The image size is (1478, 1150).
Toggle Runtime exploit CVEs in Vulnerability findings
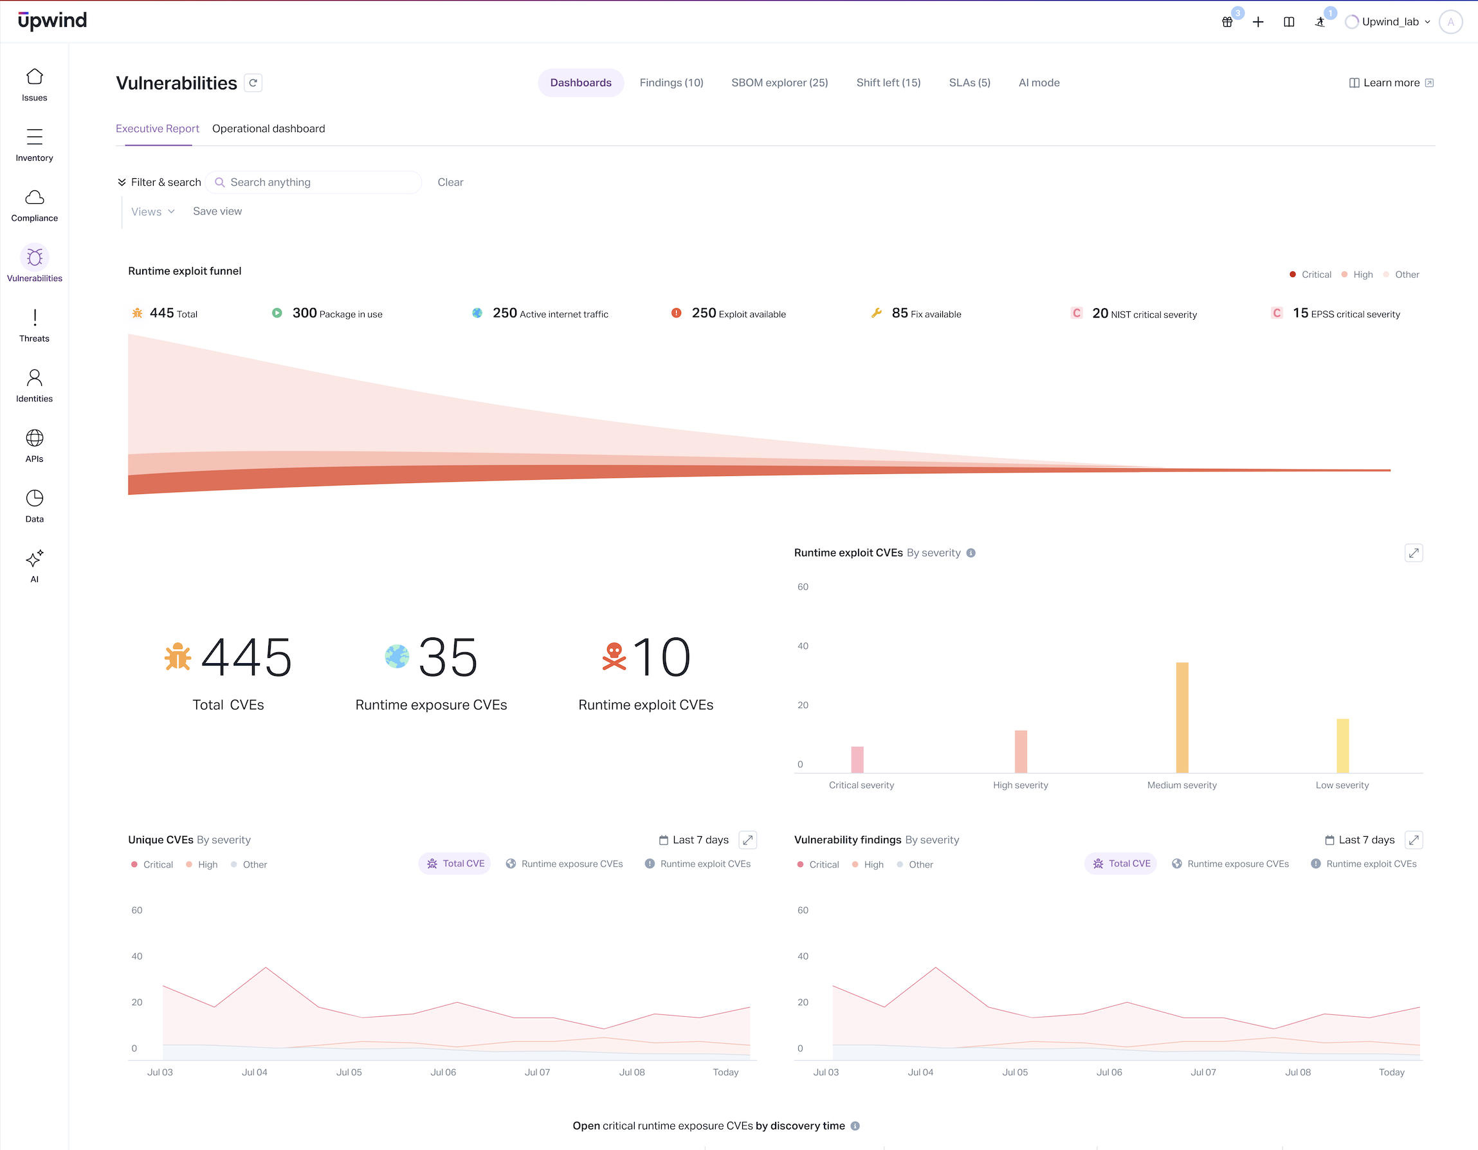coord(1364,864)
